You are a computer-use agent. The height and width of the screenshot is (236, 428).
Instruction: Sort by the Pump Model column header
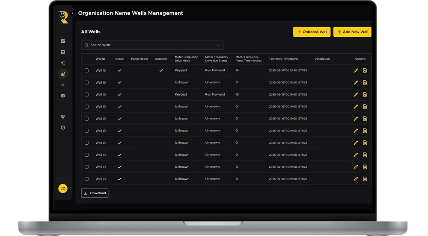click(x=139, y=59)
